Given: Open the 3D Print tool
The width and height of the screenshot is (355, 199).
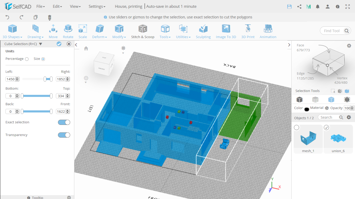Looking at the screenshot, I should [x=248, y=31].
